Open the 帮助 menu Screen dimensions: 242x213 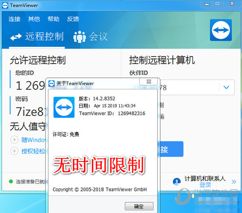[x=53, y=19]
